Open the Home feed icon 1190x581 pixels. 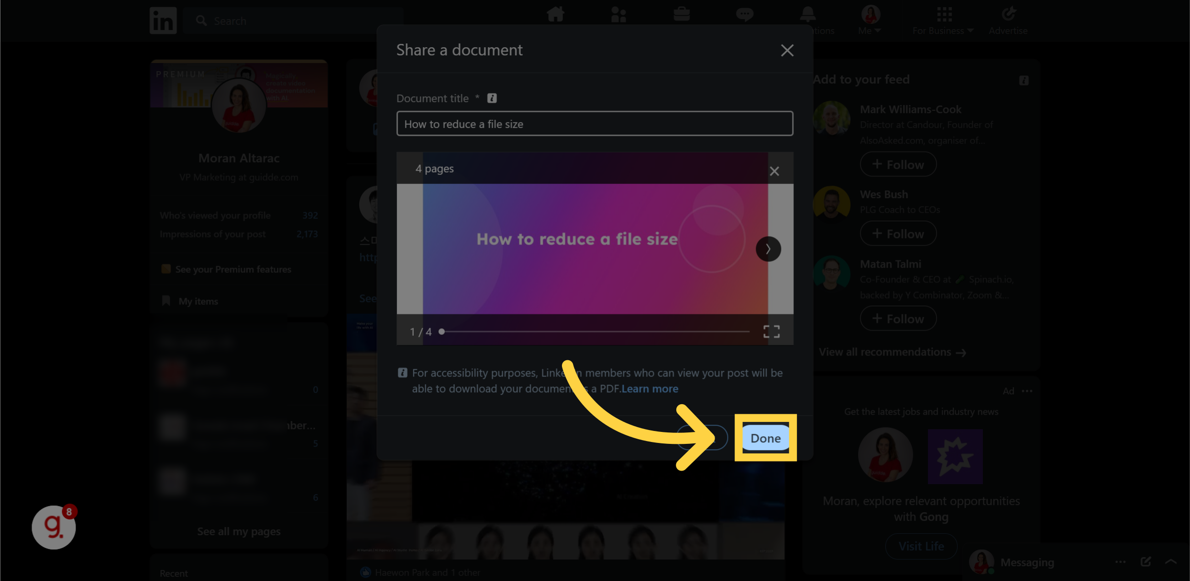coord(555,14)
